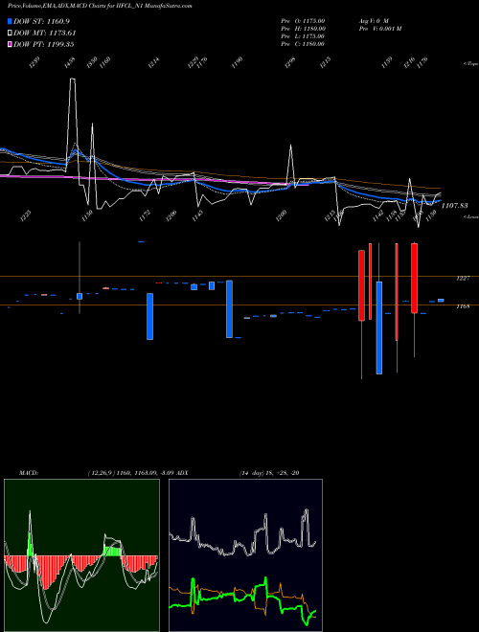
Task: Click the magenta DOW PT legend swatch
Action: [x=11, y=44]
